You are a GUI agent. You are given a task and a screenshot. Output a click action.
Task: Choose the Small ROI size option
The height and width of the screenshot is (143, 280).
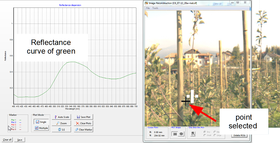205,135
